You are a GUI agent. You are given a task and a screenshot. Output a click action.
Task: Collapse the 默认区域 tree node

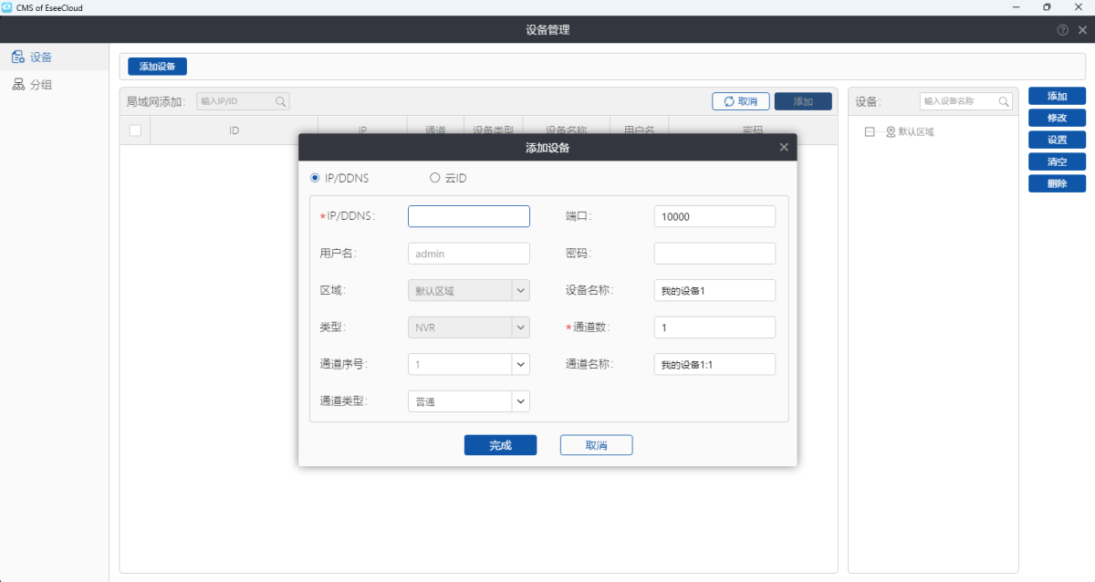pyautogui.click(x=869, y=131)
